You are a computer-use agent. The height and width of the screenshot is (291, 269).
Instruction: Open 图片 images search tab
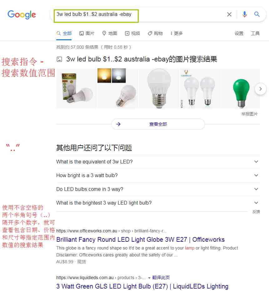tap(87, 33)
